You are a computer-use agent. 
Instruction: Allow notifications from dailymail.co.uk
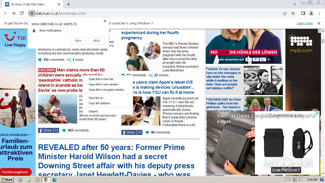click(x=78, y=41)
